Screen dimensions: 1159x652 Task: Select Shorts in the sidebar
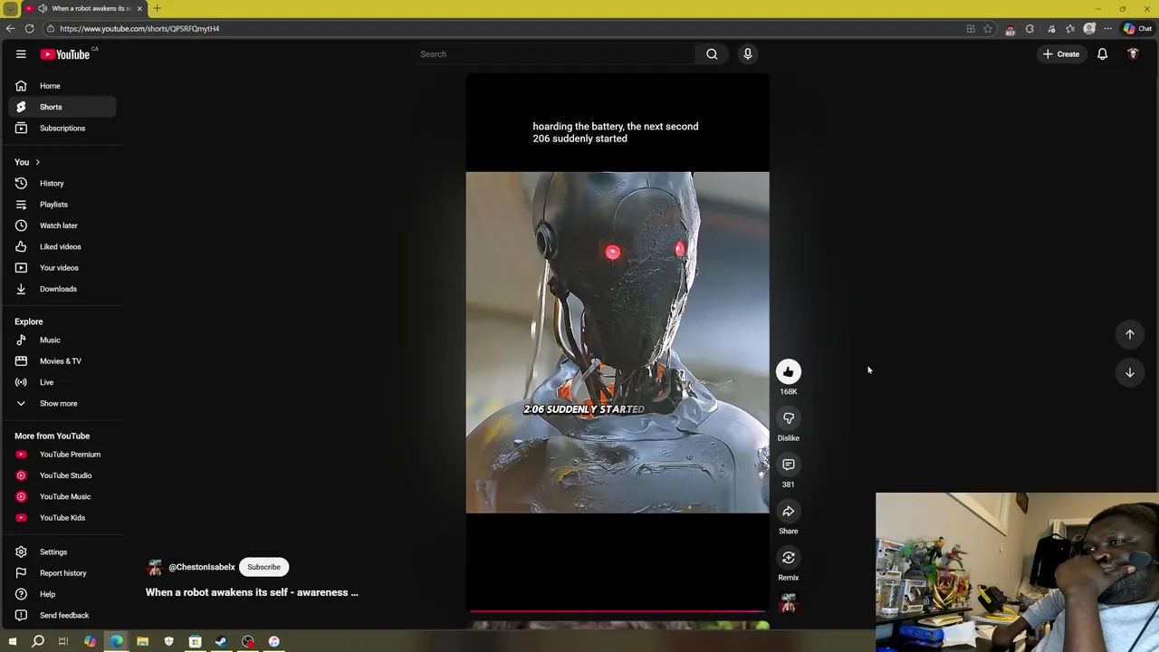pos(62,107)
